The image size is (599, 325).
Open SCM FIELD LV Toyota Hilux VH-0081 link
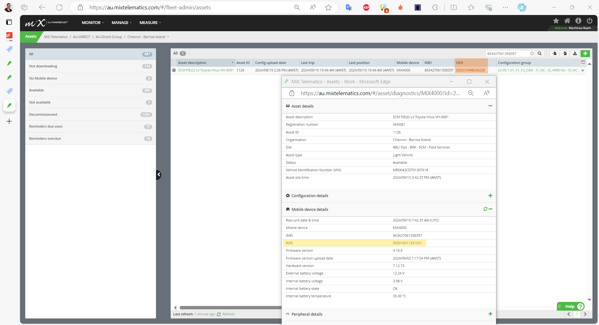206,70
